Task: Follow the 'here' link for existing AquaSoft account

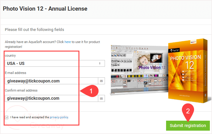Action: point(68,42)
